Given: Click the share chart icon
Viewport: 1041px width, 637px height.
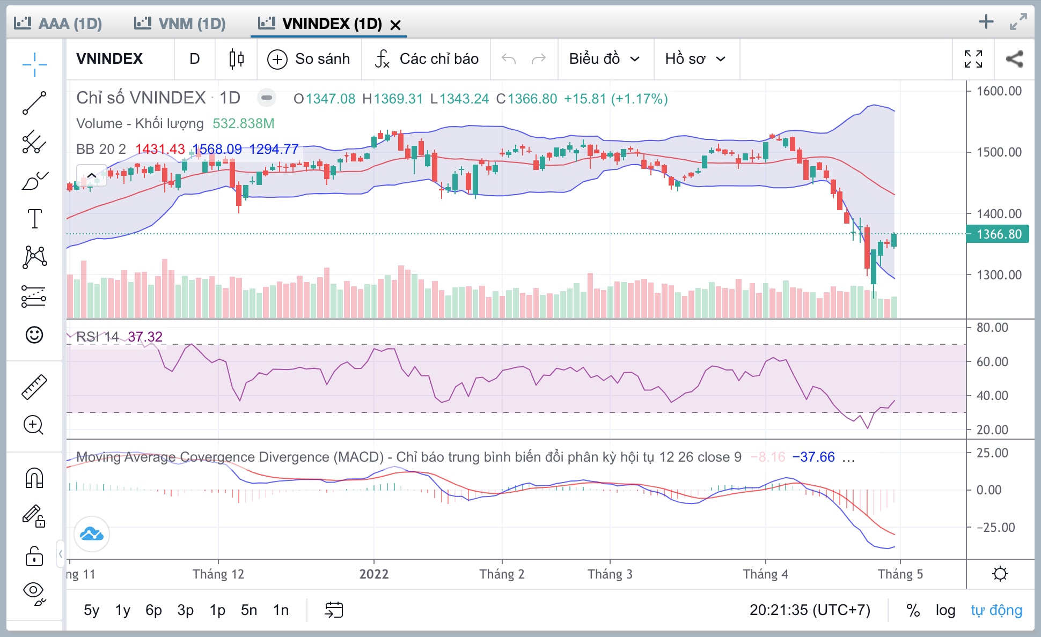Looking at the screenshot, I should pyautogui.click(x=1014, y=59).
